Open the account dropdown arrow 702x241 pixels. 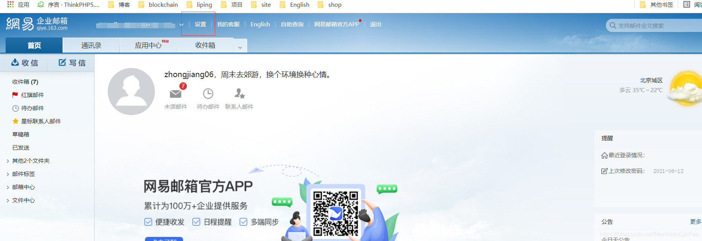[x=181, y=25]
